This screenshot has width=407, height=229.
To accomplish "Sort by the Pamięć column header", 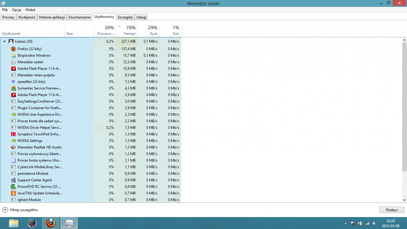I will [x=127, y=31].
